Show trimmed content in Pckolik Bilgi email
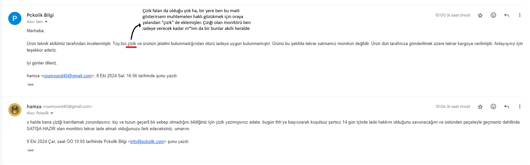The height and width of the screenshot is (165, 530). pyautogui.click(x=31, y=85)
